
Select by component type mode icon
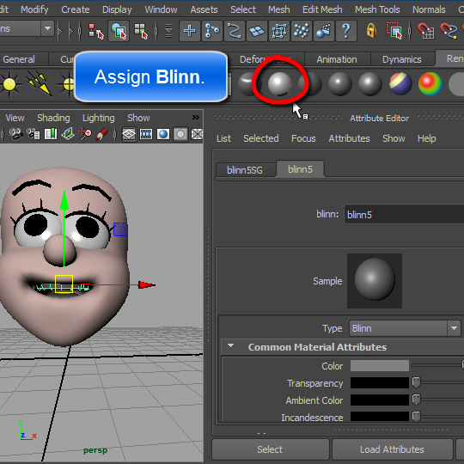(x=141, y=31)
